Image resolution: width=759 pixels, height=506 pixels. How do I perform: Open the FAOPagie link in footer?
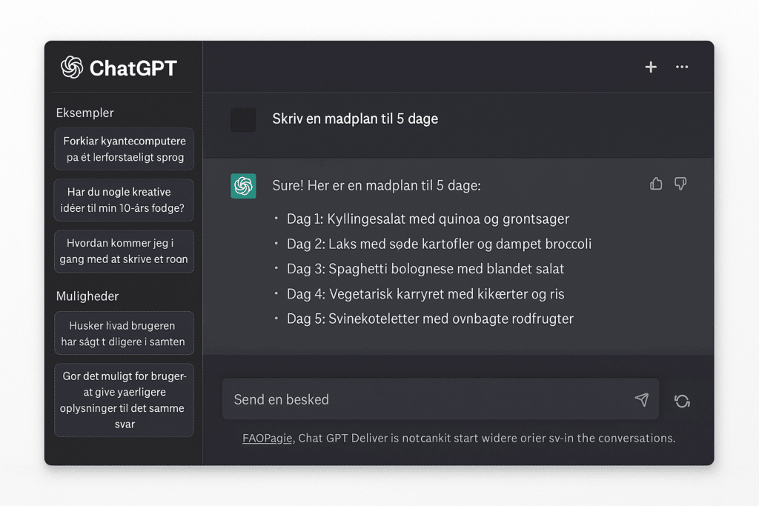coord(267,438)
